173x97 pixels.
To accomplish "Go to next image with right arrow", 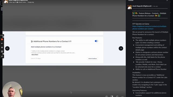I will [121, 48].
